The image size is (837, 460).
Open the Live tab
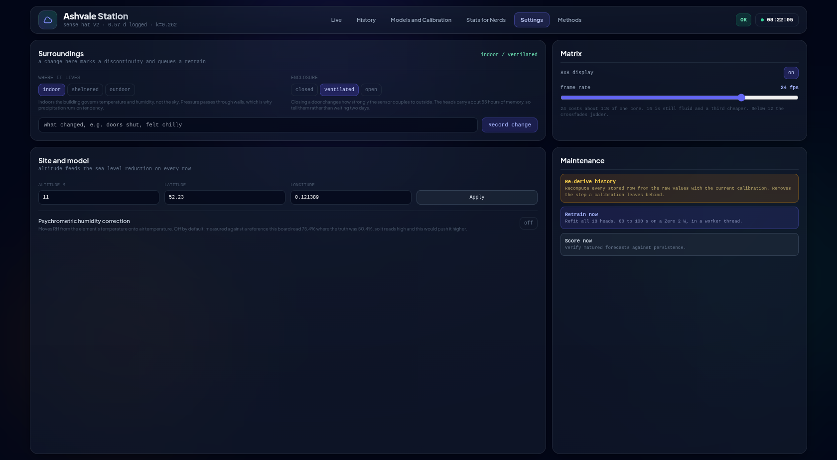(336, 20)
